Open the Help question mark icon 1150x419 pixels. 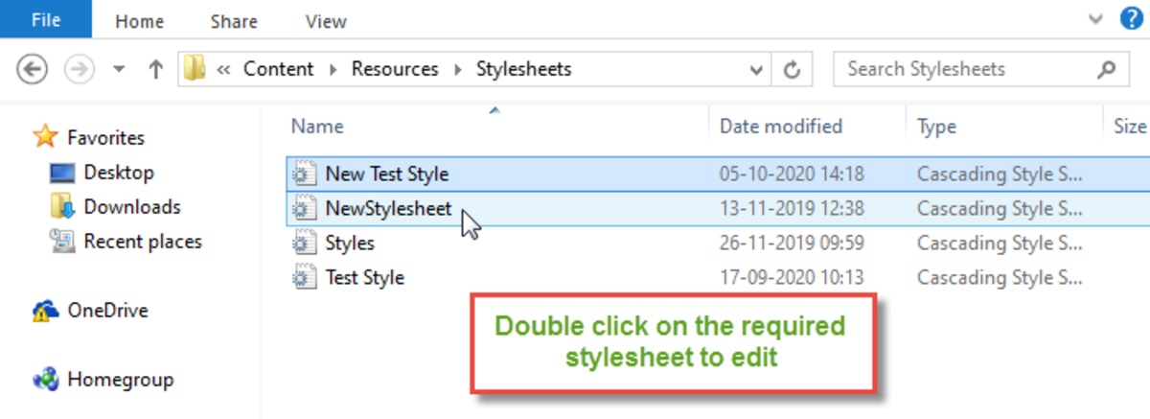[x=1131, y=19]
